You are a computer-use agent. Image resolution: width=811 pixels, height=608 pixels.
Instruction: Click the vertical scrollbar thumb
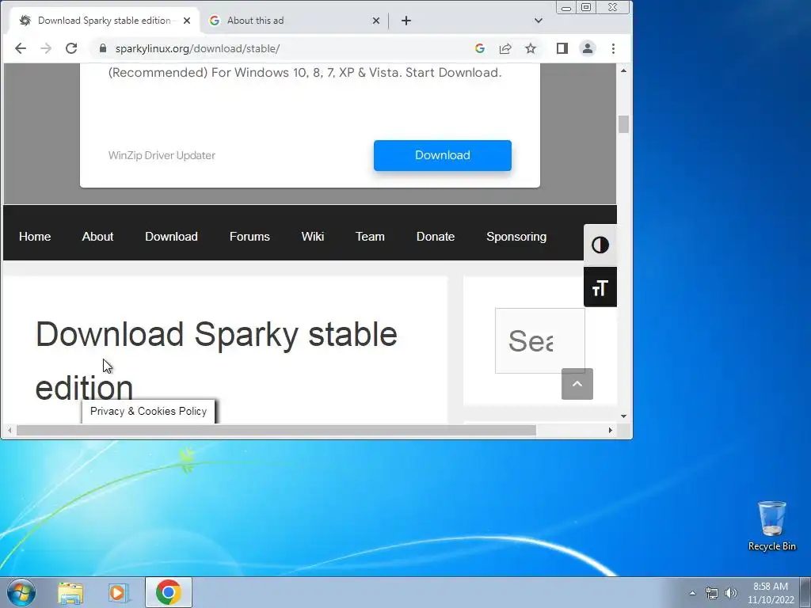[623, 124]
